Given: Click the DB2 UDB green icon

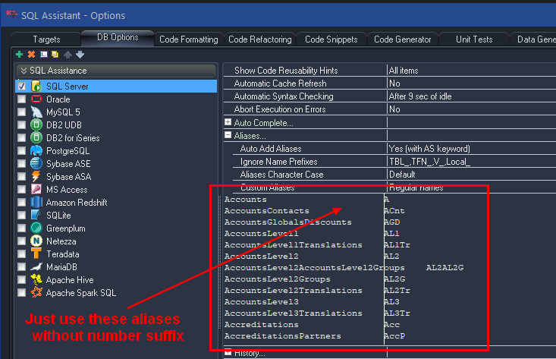Looking at the screenshot, I should (36, 125).
